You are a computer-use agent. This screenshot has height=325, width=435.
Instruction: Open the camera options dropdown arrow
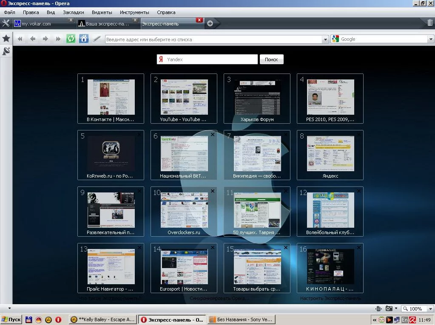point(396,308)
